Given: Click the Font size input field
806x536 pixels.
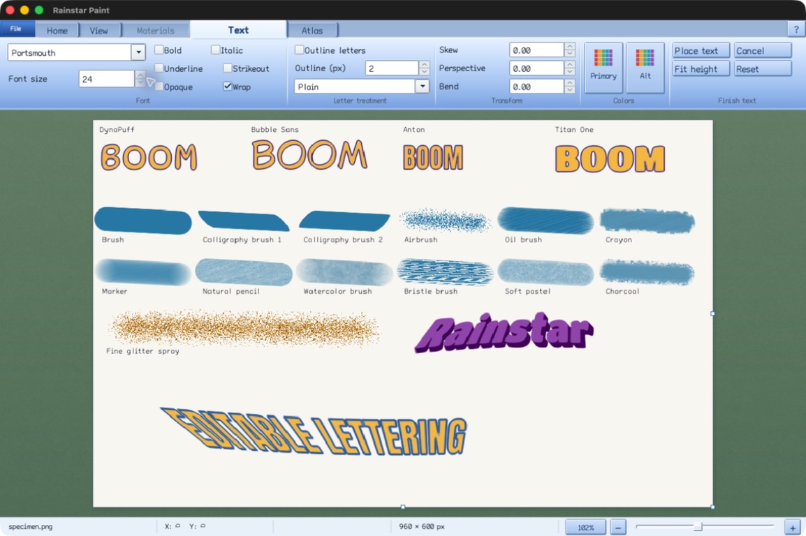Looking at the screenshot, I should (x=107, y=79).
